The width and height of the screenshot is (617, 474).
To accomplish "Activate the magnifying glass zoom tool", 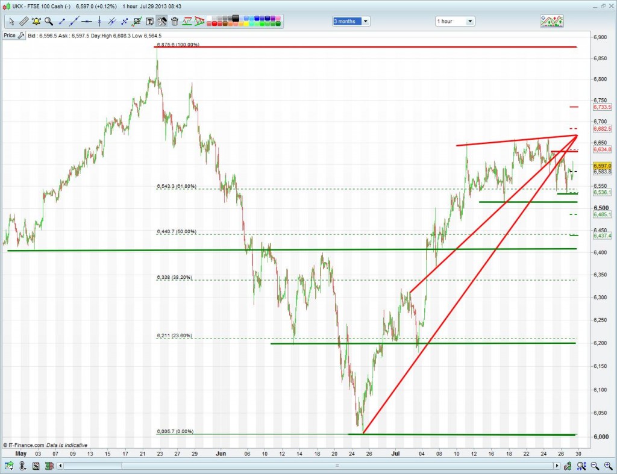I will pyautogui.click(x=49, y=22).
